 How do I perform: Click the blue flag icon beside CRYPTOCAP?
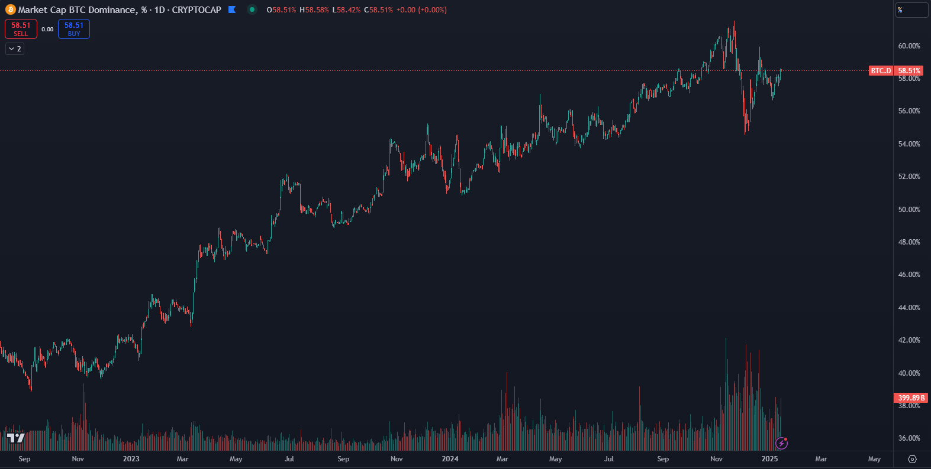(x=232, y=9)
